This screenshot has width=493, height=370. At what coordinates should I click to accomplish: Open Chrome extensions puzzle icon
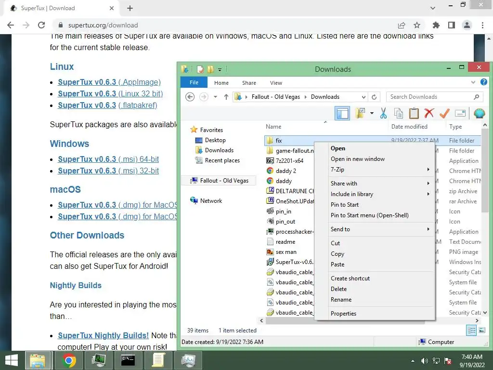pos(436,25)
